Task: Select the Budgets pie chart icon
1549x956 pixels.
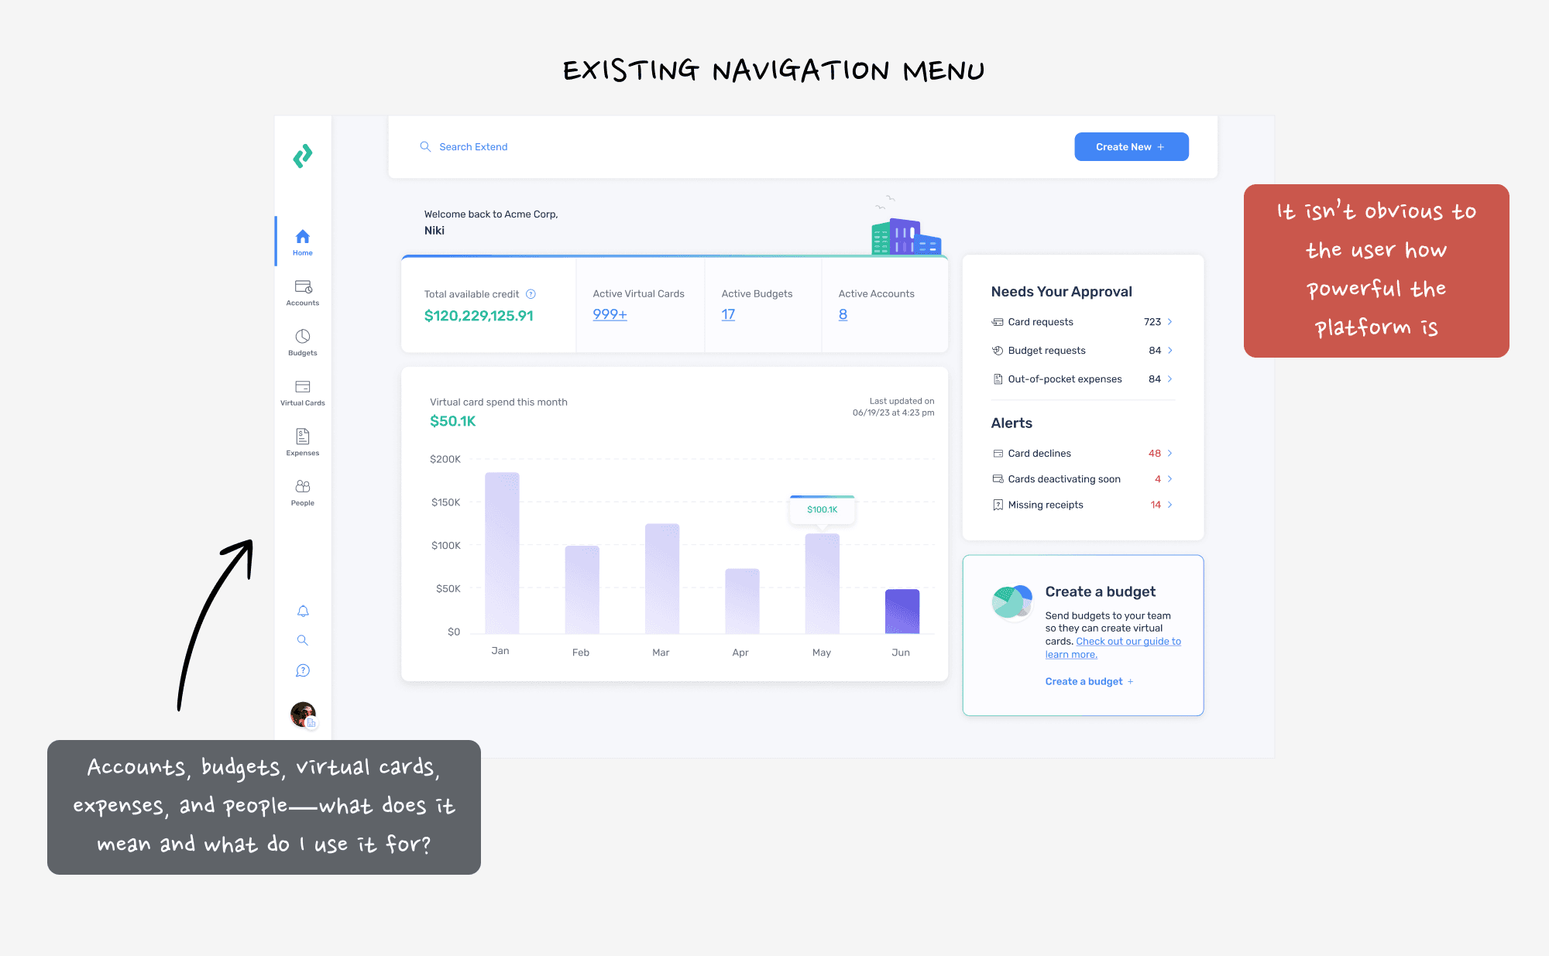Action: click(303, 337)
